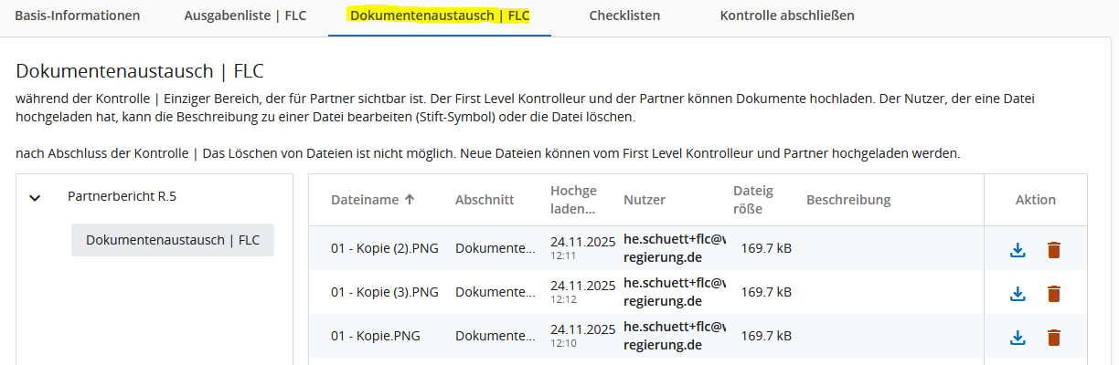This screenshot has height=365, width=1119.
Task: Sort by the Dateigröße column header
Action: [x=753, y=200]
